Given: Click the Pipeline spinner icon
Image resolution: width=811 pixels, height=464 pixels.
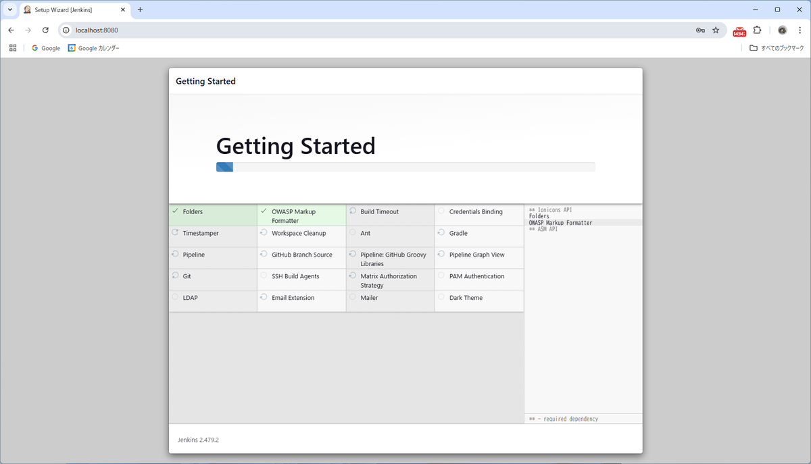Looking at the screenshot, I should pyautogui.click(x=175, y=254).
